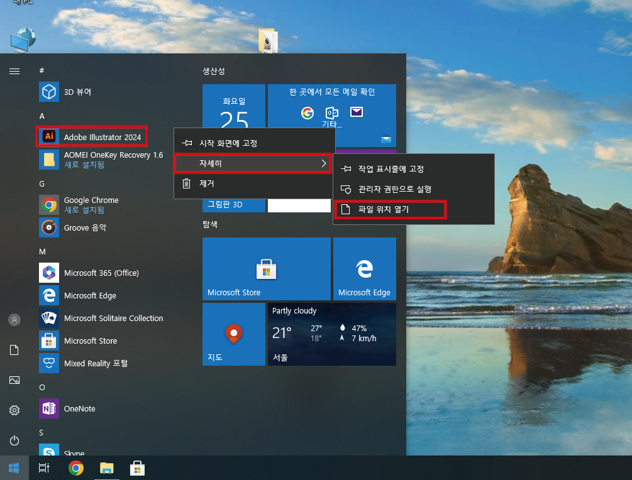632x480 pixels.
Task: Open File Explorer from the taskbar
Action: pos(107,468)
